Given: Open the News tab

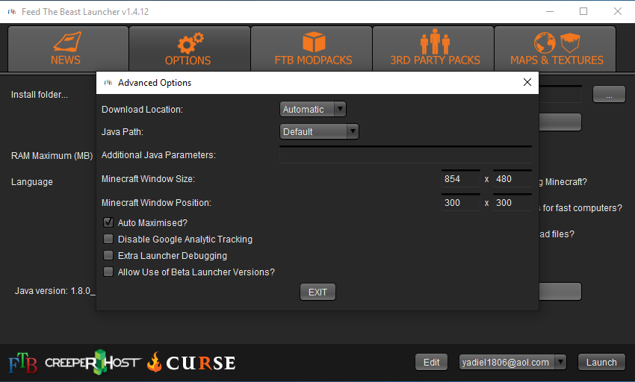Looking at the screenshot, I should point(68,49).
